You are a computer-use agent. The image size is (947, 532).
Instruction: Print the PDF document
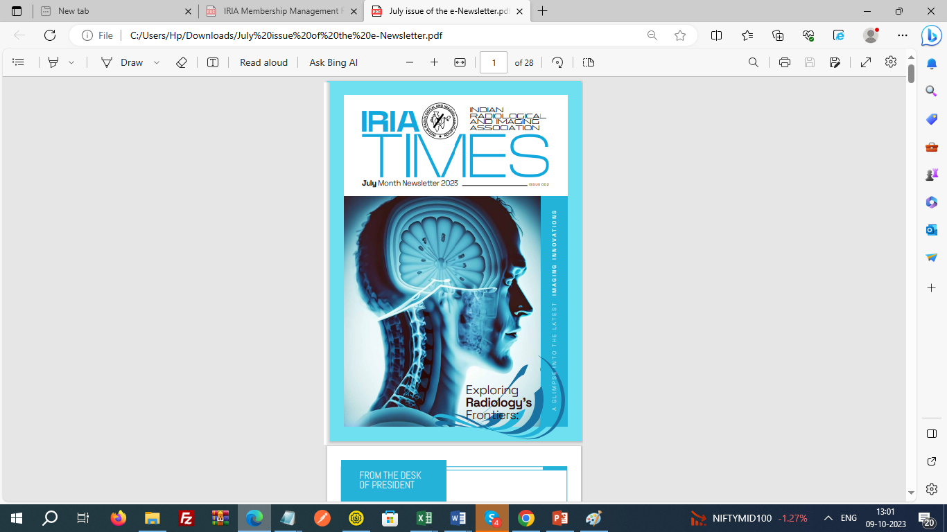pos(785,62)
